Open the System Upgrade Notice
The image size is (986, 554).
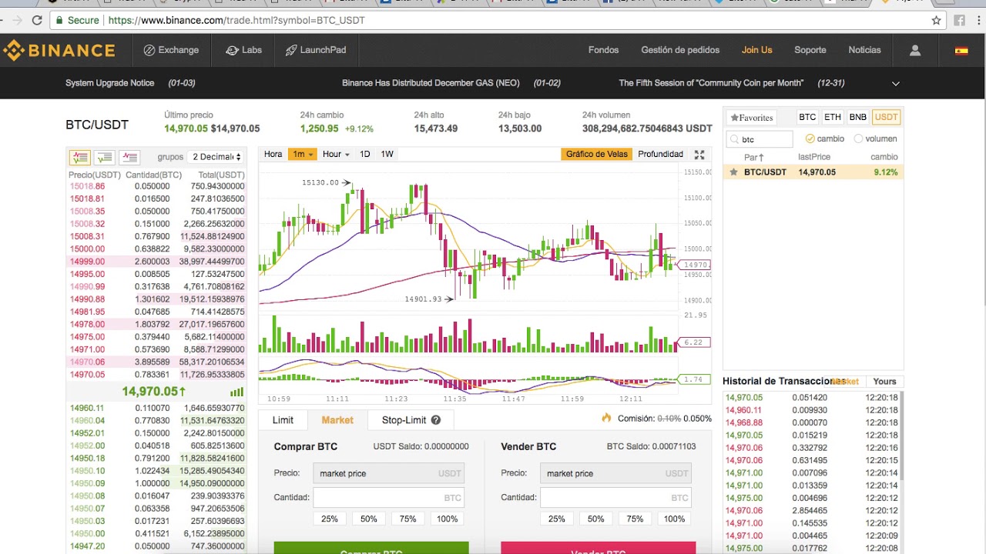coord(109,83)
